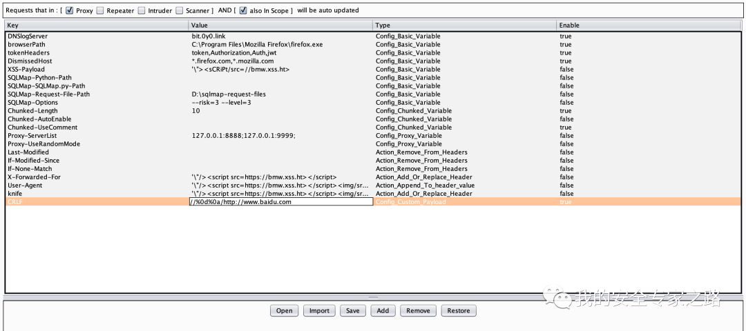Viewport: 746px width, 331px height.
Task: Select the Chunked-Length key cell
Action: pyautogui.click(x=97, y=110)
